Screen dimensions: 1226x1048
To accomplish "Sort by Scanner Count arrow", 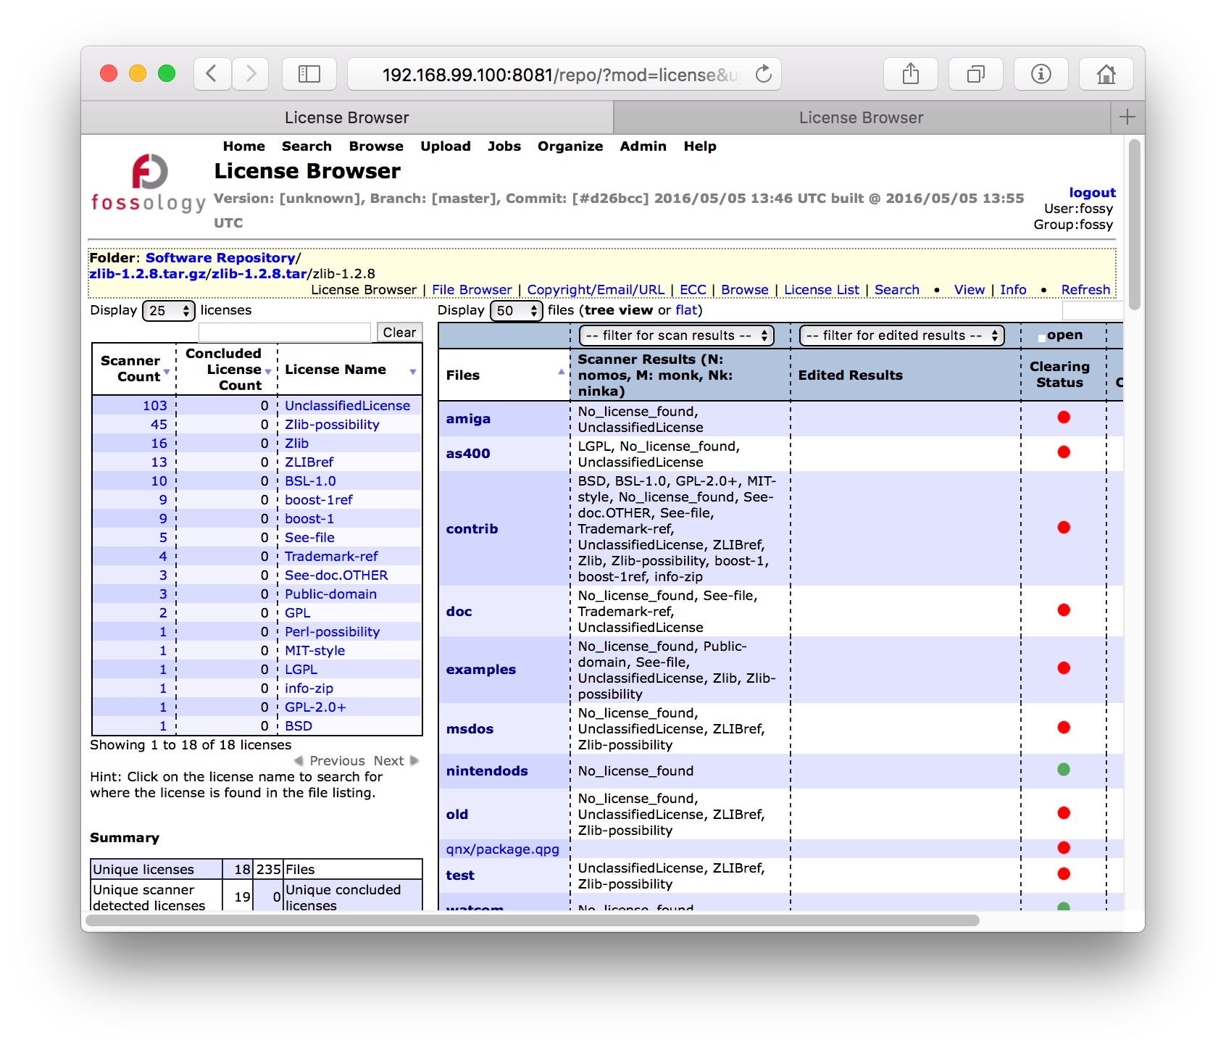I will click(167, 372).
